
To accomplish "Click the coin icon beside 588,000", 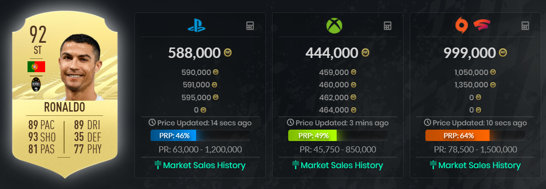I will 228,53.
